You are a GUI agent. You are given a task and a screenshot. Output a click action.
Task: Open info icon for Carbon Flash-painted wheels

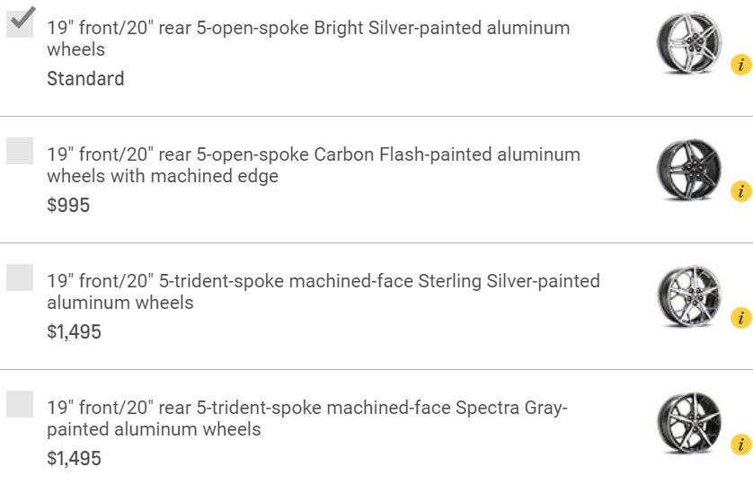point(741,191)
